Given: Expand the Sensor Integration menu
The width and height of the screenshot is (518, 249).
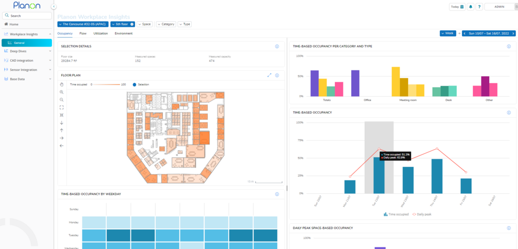Looking at the screenshot, I should point(50,70).
